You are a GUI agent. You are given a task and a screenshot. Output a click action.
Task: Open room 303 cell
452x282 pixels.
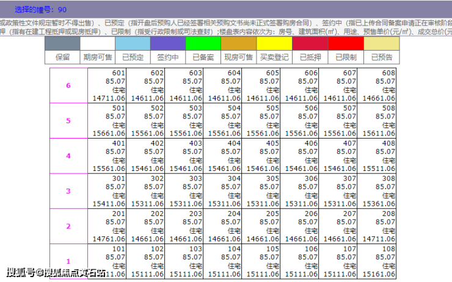184,191
